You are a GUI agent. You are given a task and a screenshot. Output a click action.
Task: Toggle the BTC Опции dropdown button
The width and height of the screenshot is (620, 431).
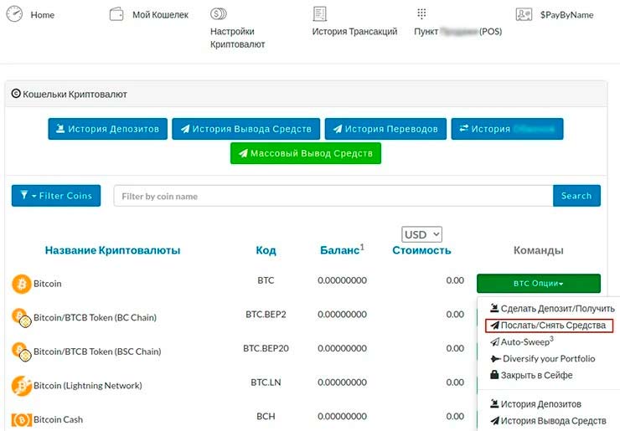coord(538,284)
